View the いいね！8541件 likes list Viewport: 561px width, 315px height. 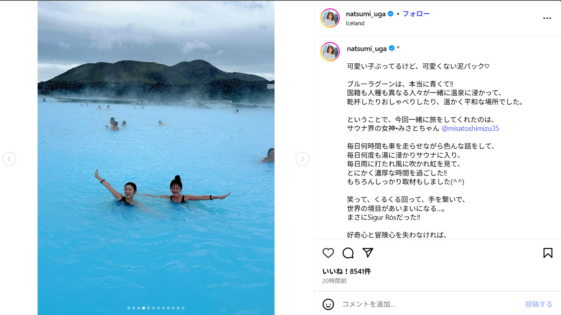point(346,272)
